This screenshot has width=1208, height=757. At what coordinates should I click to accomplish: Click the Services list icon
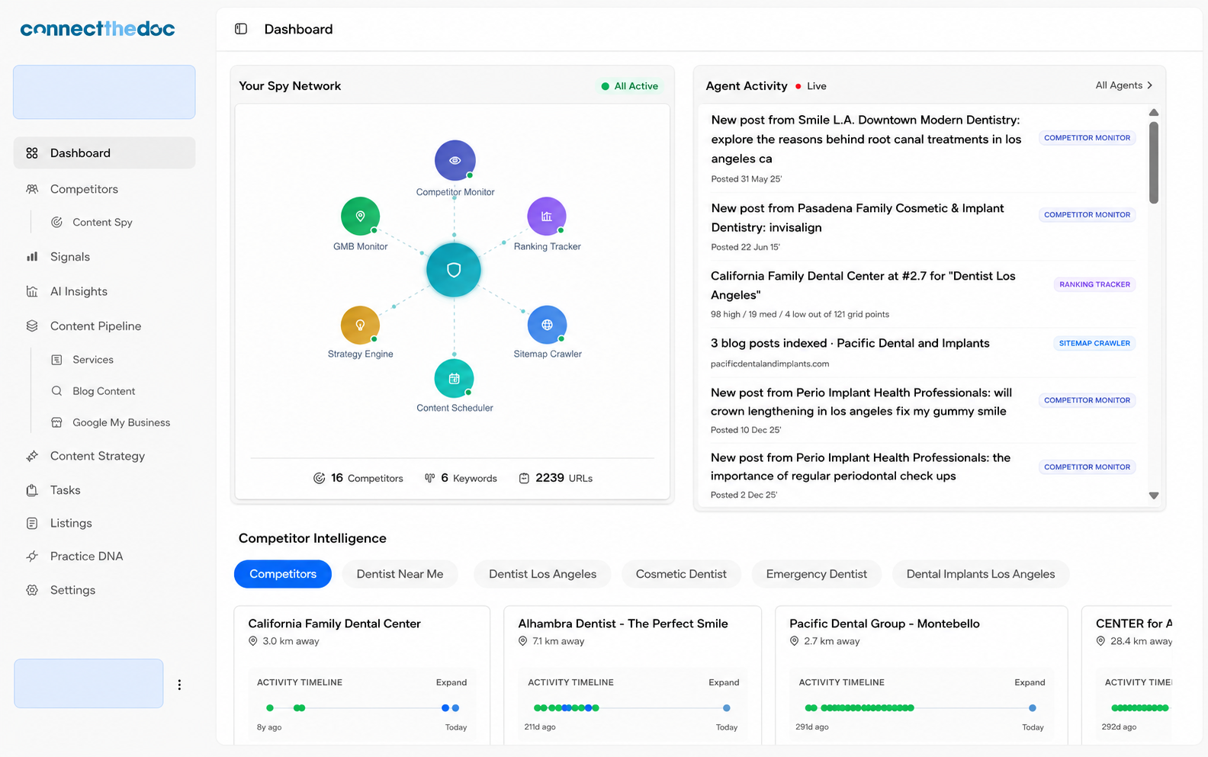coord(56,360)
